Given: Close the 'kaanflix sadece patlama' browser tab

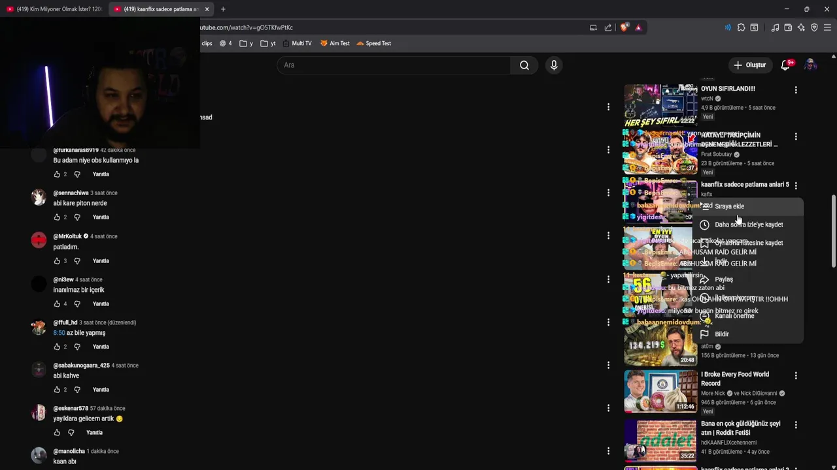Looking at the screenshot, I should coord(207,9).
